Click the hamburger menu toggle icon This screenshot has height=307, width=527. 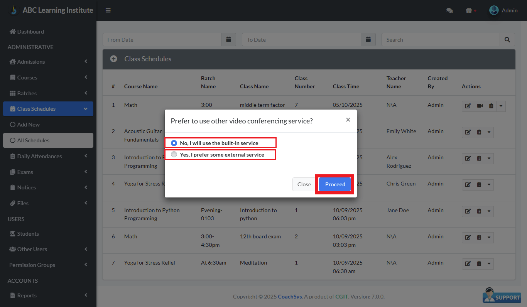(108, 10)
